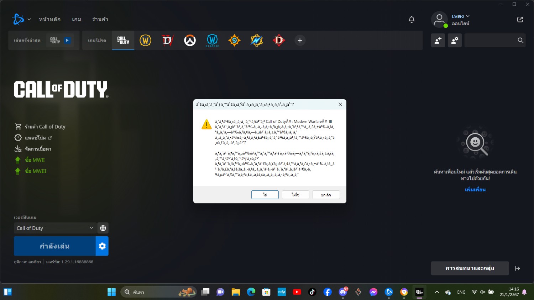
Task: Open Facebook from the taskbar
Action: 328,292
